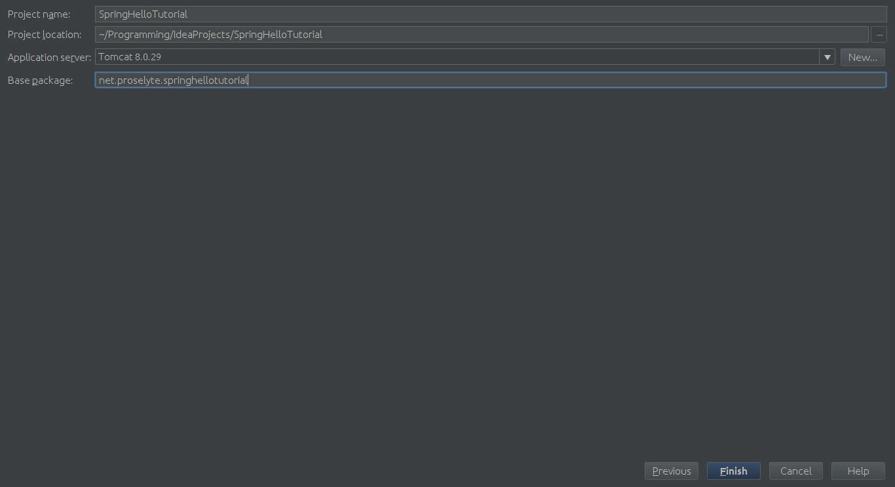Go back with the Previous button
Screen dimensions: 895x487
tap(671, 471)
